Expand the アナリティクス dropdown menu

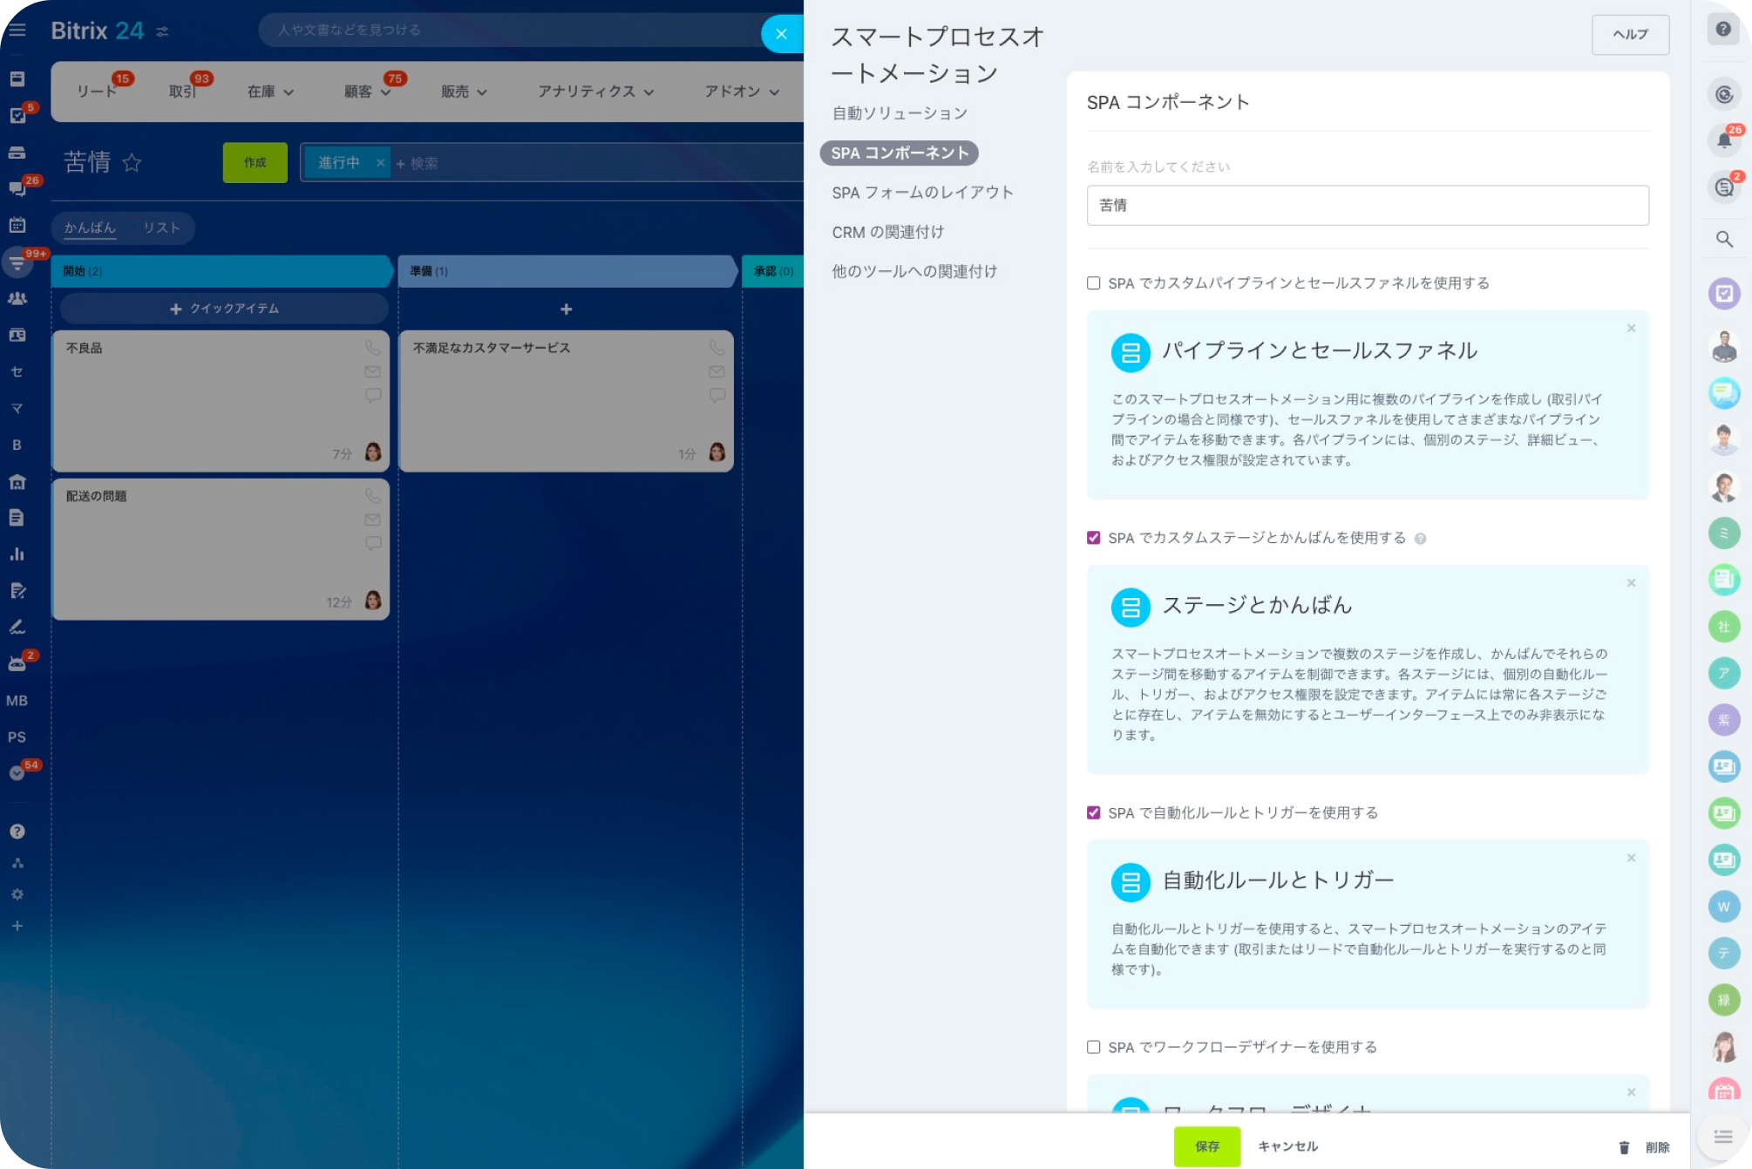point(595,92)
